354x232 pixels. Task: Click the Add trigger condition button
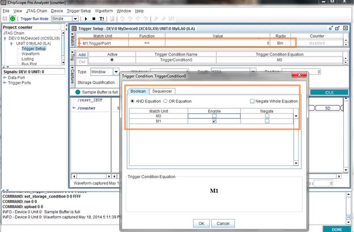82,55
